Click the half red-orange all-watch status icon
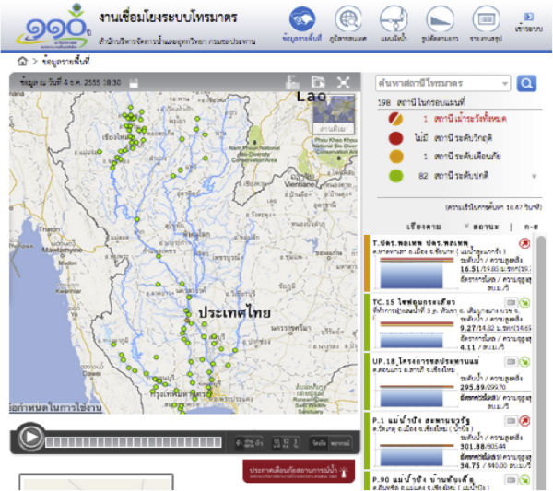553x491 pixels. point(395,119)
